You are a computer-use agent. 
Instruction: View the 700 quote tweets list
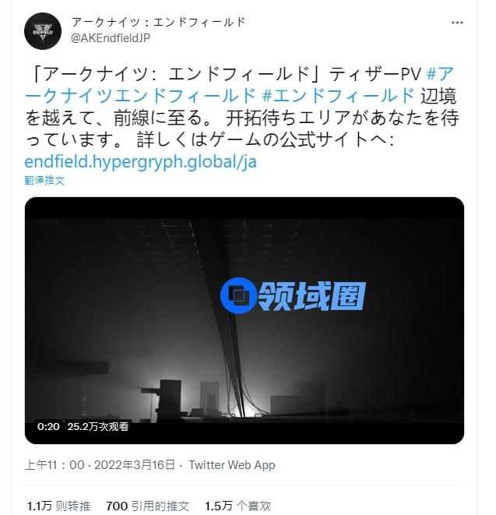click(147, 506)
